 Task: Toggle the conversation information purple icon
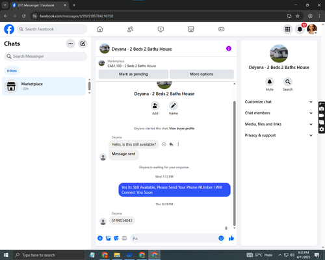coord(229,49)
